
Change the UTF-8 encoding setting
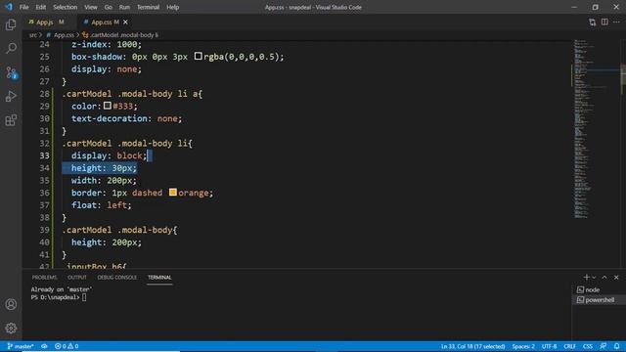[x=549, y=346]
